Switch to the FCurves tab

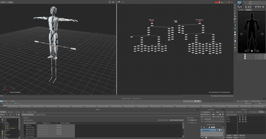[x=18, y=112]
